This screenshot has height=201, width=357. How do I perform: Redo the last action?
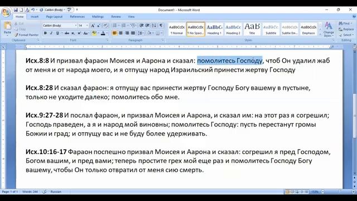point(41,10)
